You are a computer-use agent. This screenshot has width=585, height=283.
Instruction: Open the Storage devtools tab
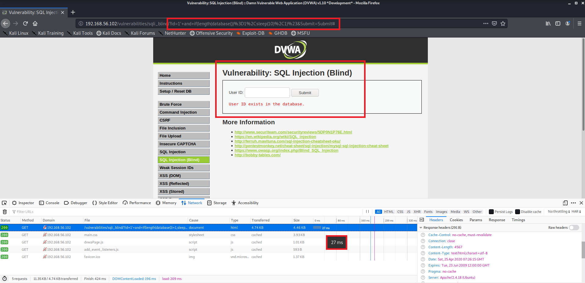[217, 203]
